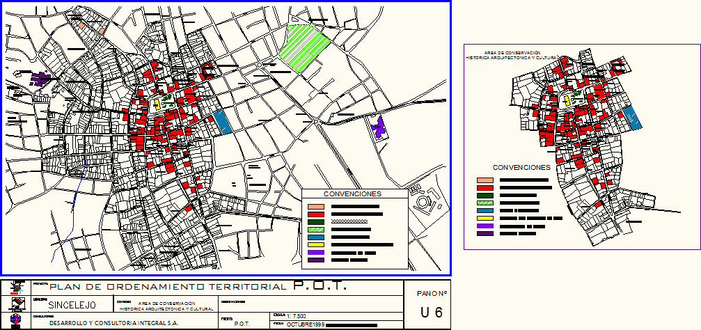The image size is (701, 330).
Task: Click the yellow plaza block on main map
Action: point(157,105)
